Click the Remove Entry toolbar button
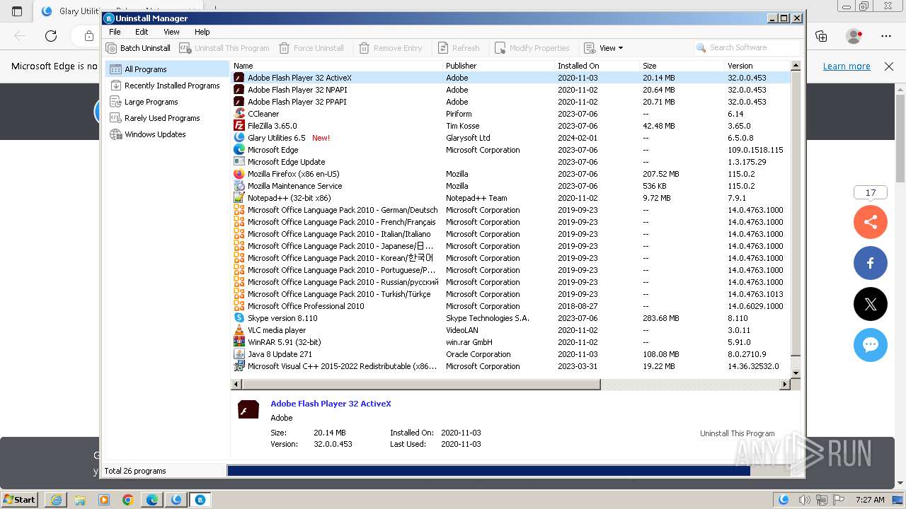The height and width of the screenshot is (509, 906). [x=391, y=48]
